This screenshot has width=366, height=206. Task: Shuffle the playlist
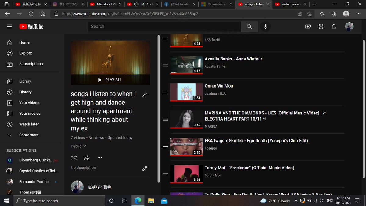[x=74, y=158]
